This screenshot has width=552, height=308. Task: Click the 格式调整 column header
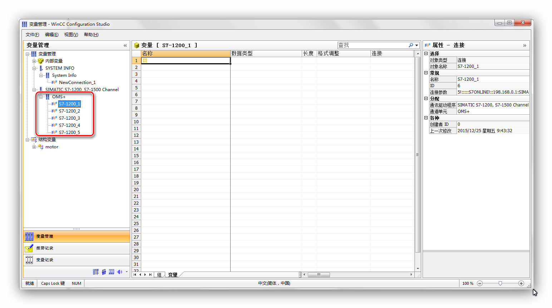pos(344,54)
